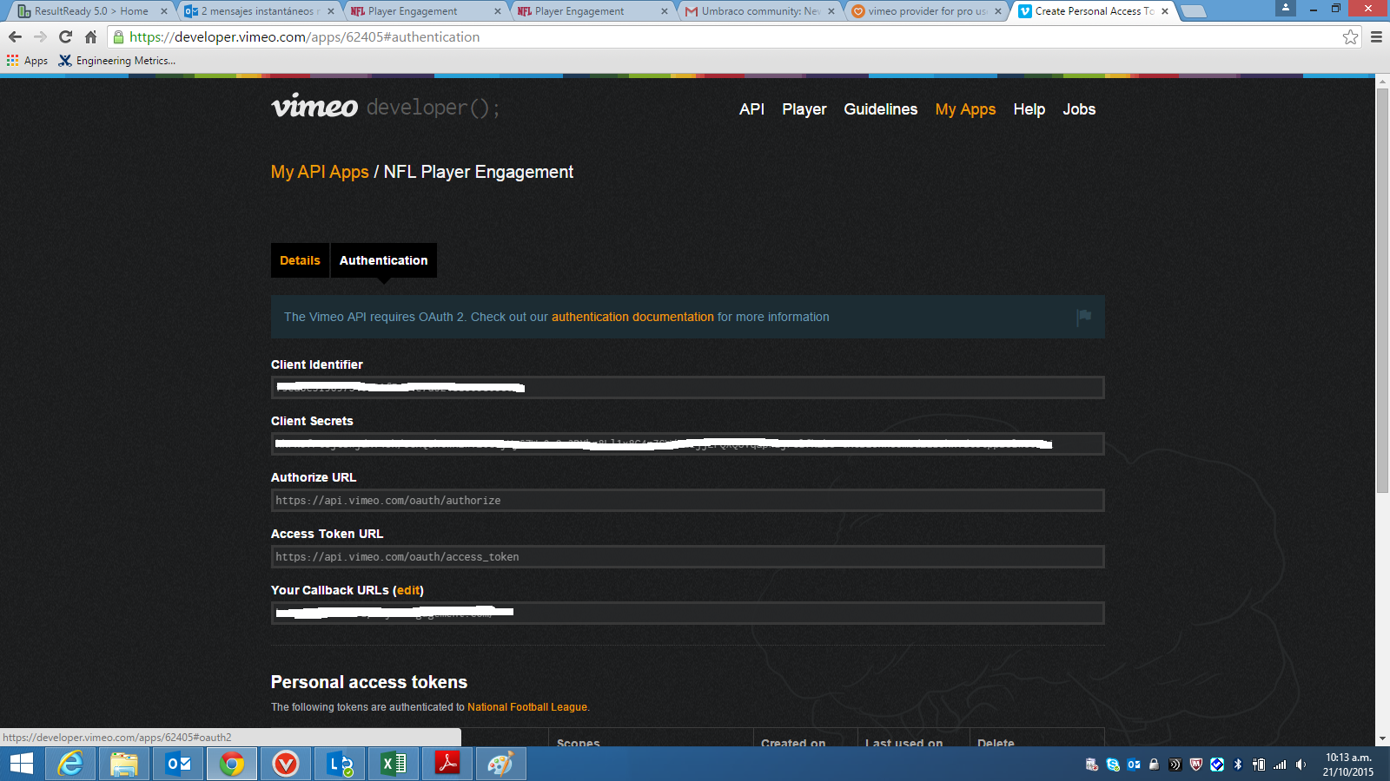
Task: Click the Client Secrets field
Action: pos(687,444)
